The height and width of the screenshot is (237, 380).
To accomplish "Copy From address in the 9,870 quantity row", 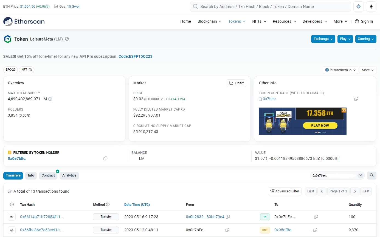I will (x=227, y=230).
